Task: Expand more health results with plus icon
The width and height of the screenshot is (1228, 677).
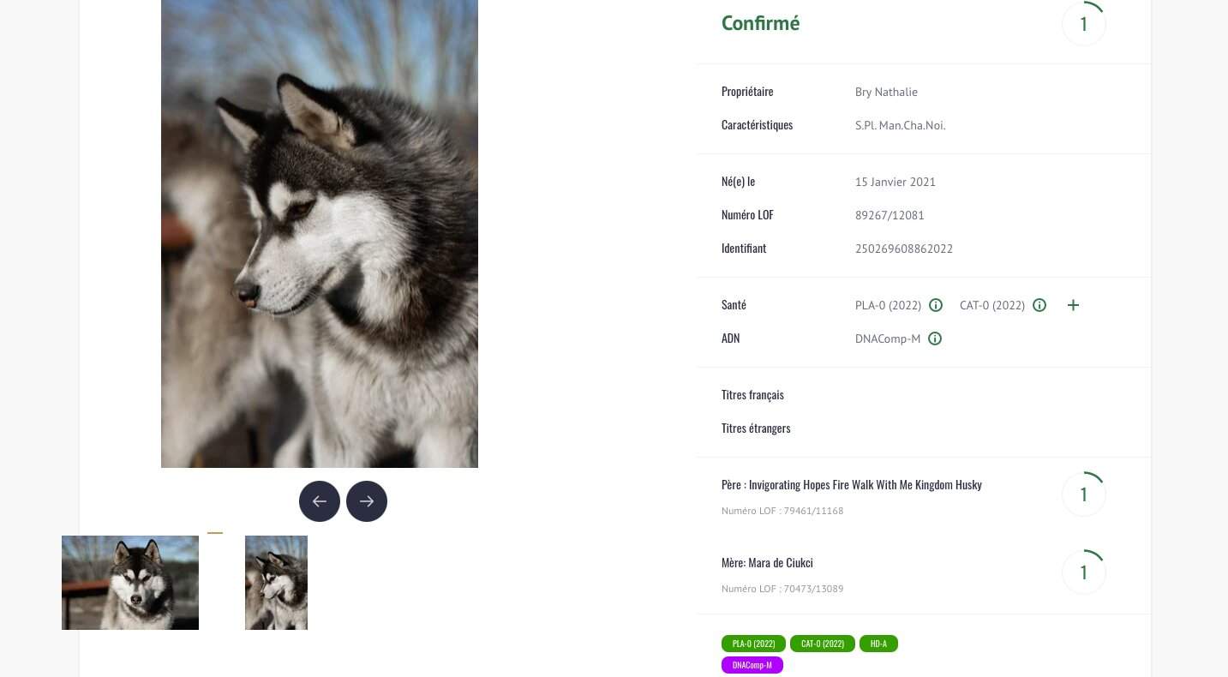Action: [1073, 305]
